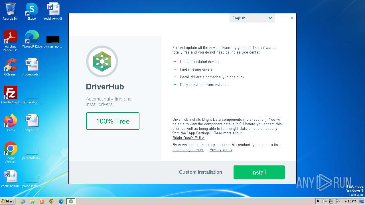The width and height of the screenshot is (365, 205).
Task: Open Bright Data's EULA link
Action: click(x=188, y=138)
